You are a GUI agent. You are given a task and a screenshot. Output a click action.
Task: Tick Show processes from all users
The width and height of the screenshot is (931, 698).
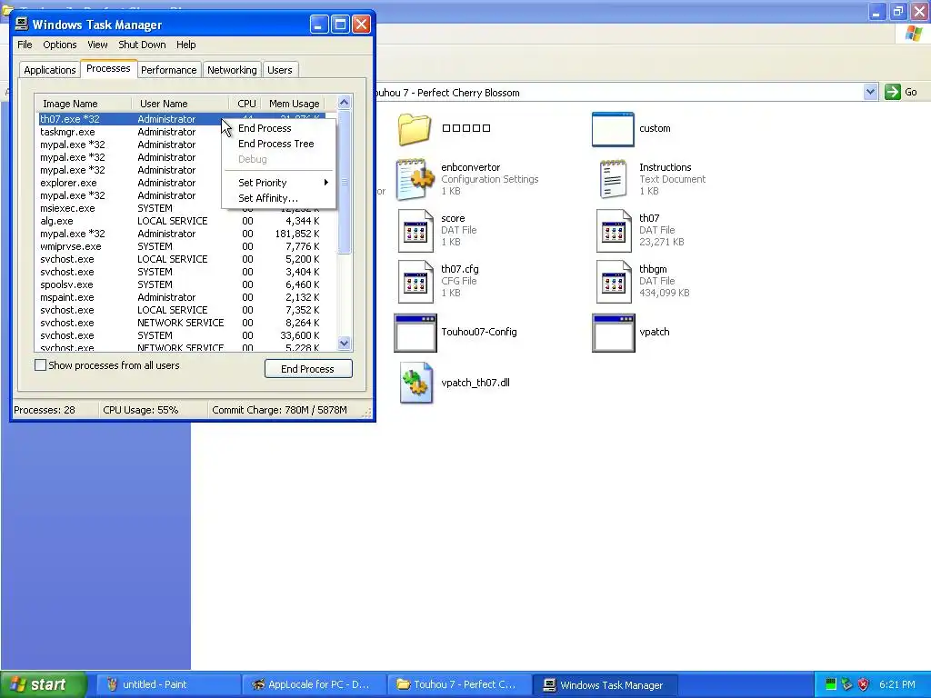(x=40, y=365)
